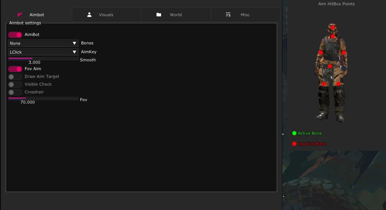Switch to the World tab
Viewport: 386px width, 210px height.
click(176, 15)
